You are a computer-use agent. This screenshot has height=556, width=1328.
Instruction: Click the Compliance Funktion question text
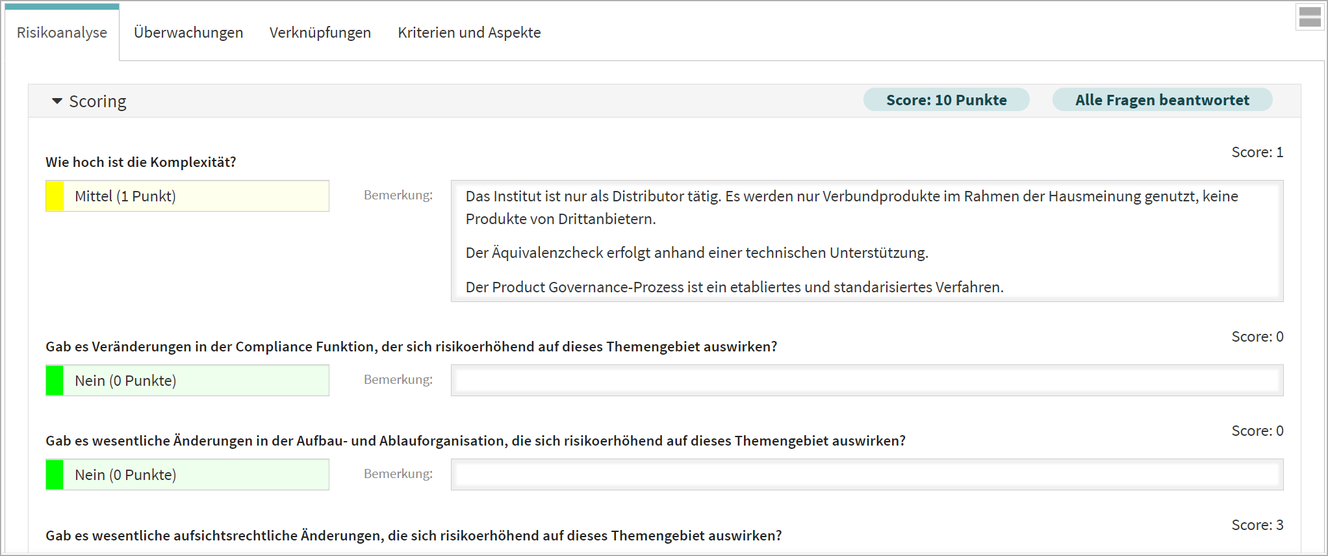[411, 347]
